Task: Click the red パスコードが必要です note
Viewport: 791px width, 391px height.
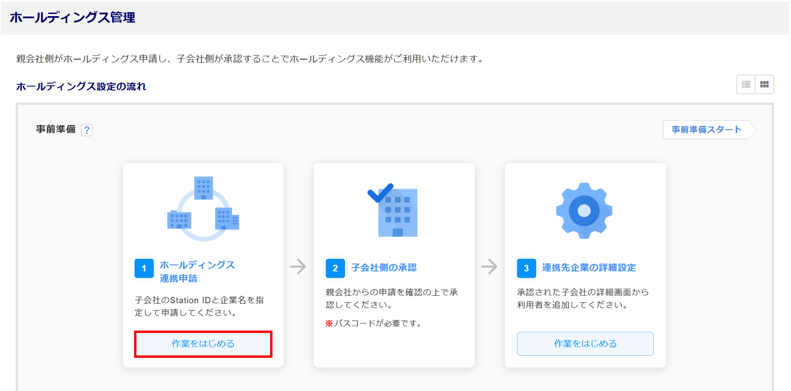Action: click(x=374, y=323)
